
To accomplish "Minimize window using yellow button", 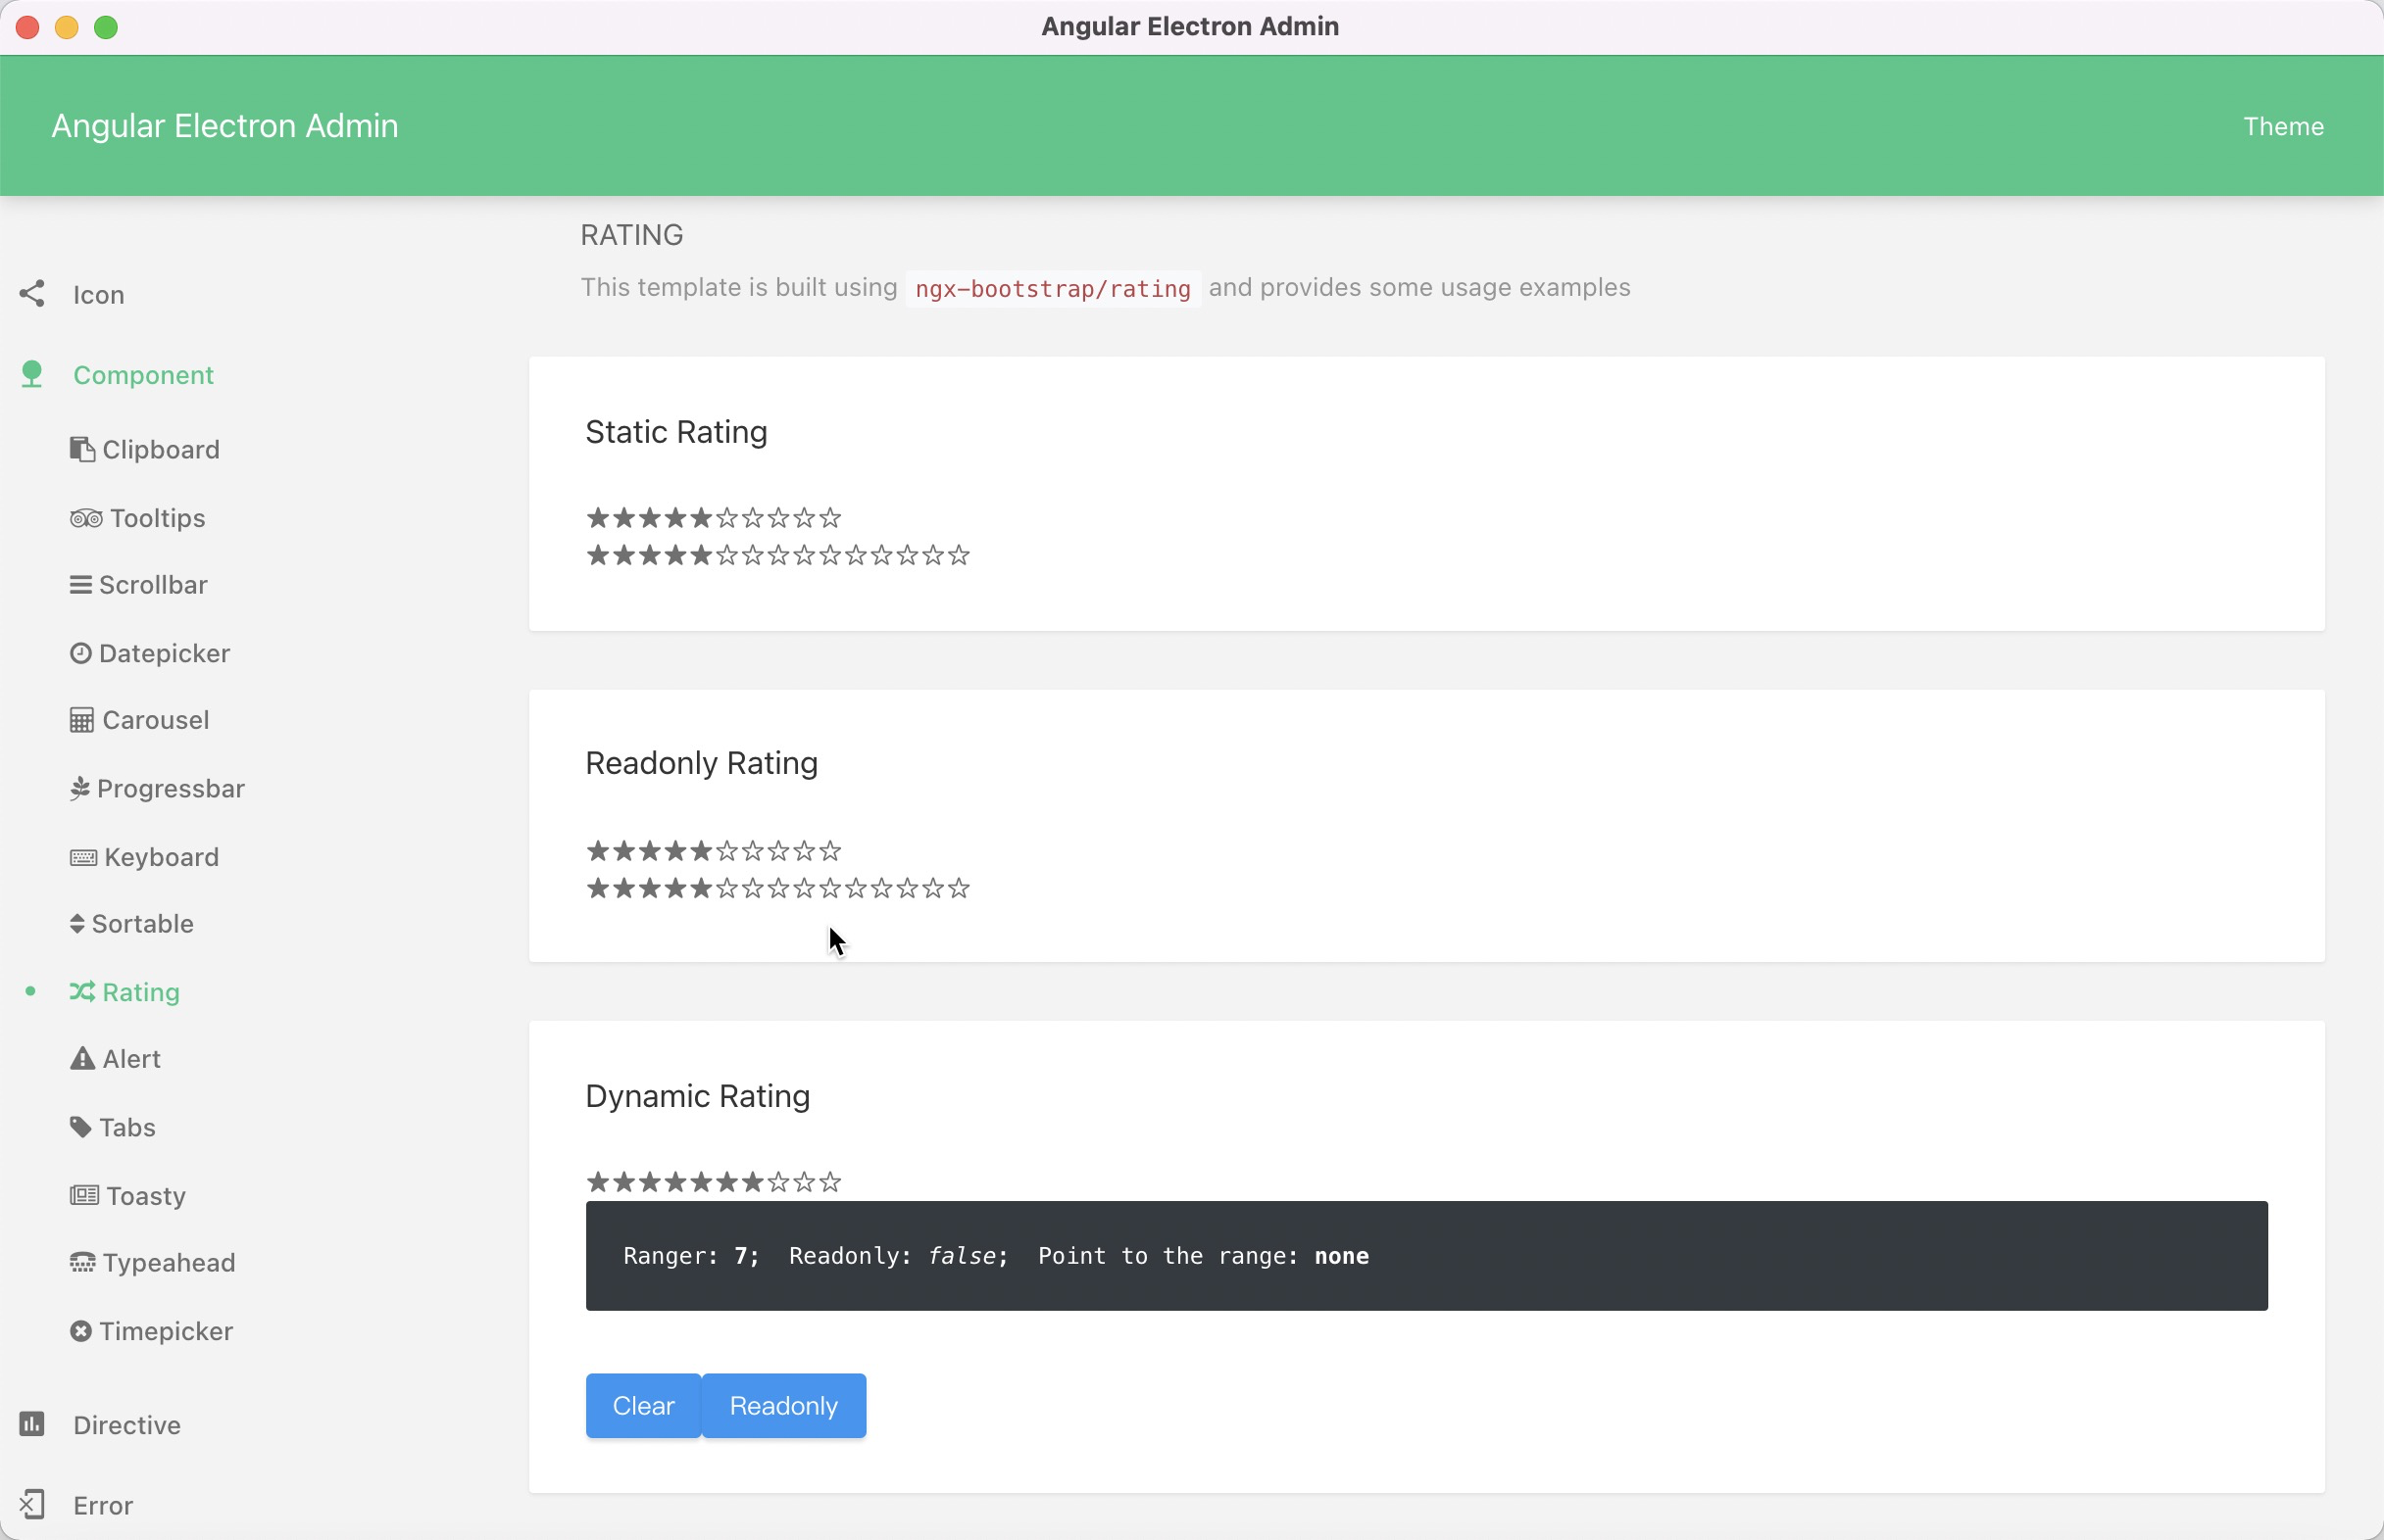I will click(67, 27).
